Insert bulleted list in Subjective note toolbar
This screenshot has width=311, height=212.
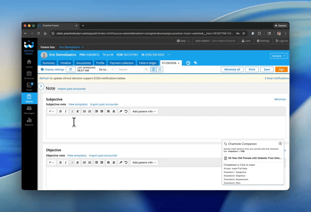click(84, 112)
